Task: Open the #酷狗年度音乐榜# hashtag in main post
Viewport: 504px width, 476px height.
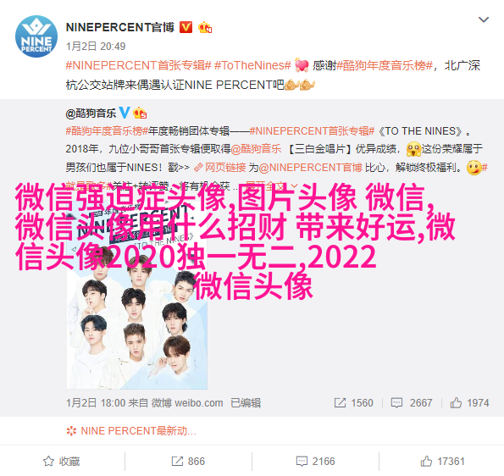Action: [385, 65]
